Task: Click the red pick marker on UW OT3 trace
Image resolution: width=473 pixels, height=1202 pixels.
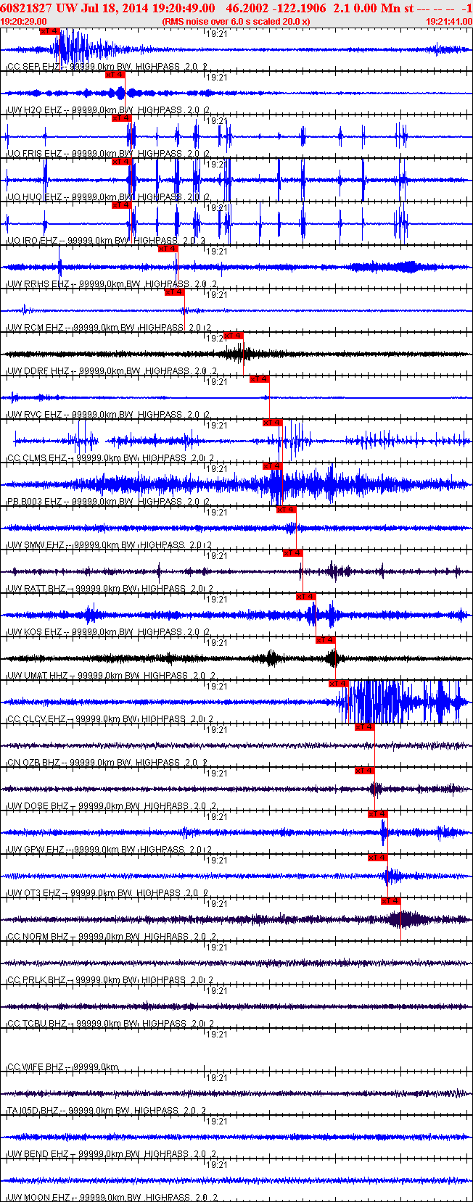Action: tap(377, 858)
